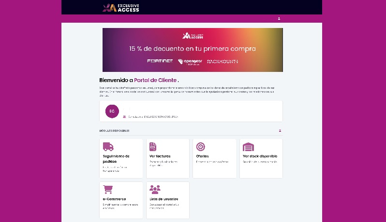Click the truck icon for Seguimiento de pedidos
The height and width of the screenshot is (222, 386).
point(108,147)
